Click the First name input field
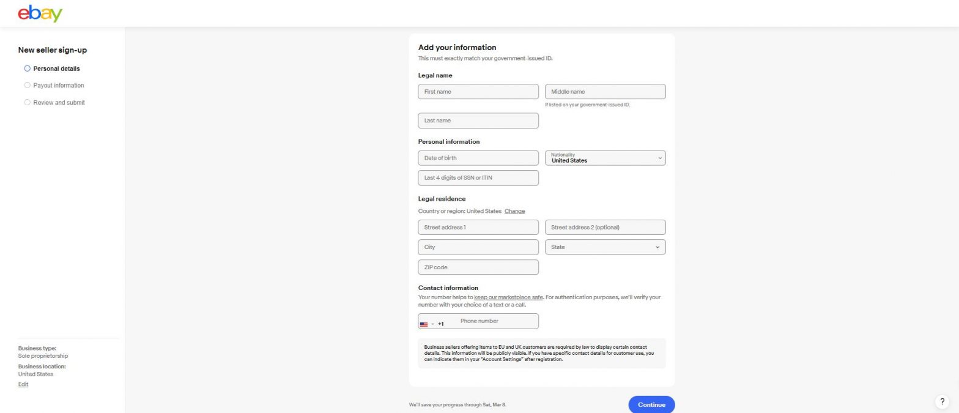This screenshot has height=413, width=959. [478, 91]
